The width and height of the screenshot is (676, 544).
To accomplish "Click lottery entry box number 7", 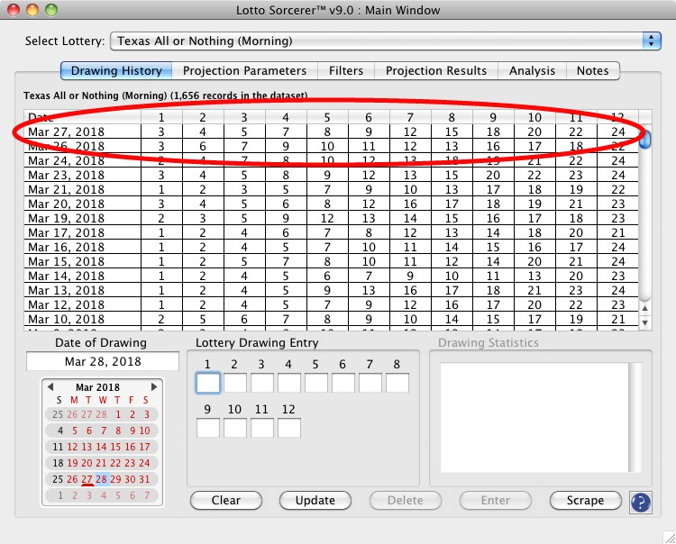I will (x=370, y=383).
